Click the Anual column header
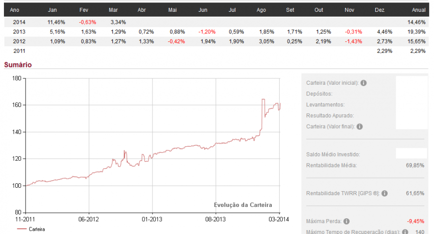434x234 pixels. (419, 10)
